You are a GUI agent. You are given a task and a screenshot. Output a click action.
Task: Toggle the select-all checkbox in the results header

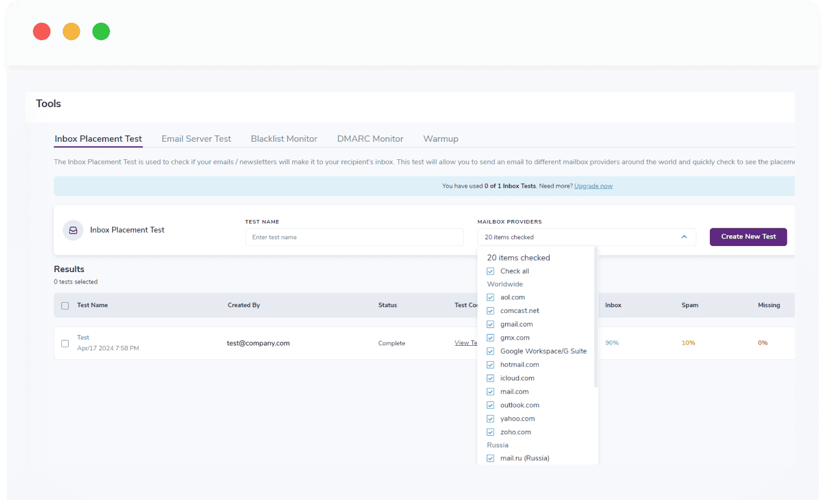coord(65,305)
